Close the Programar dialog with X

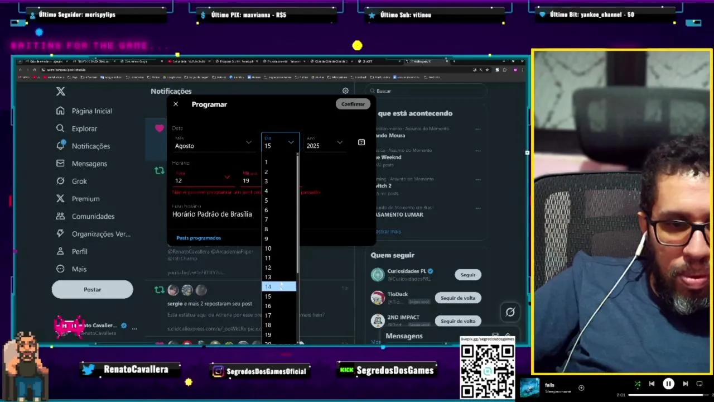coord(176,104)
